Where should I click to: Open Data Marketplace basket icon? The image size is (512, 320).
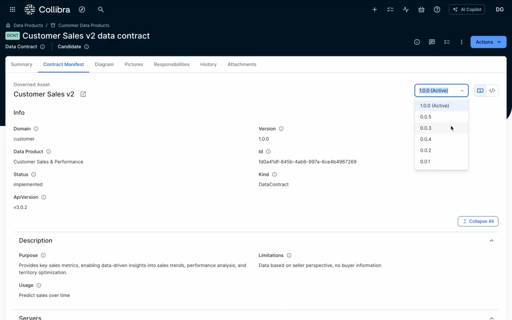click(421, 9)
